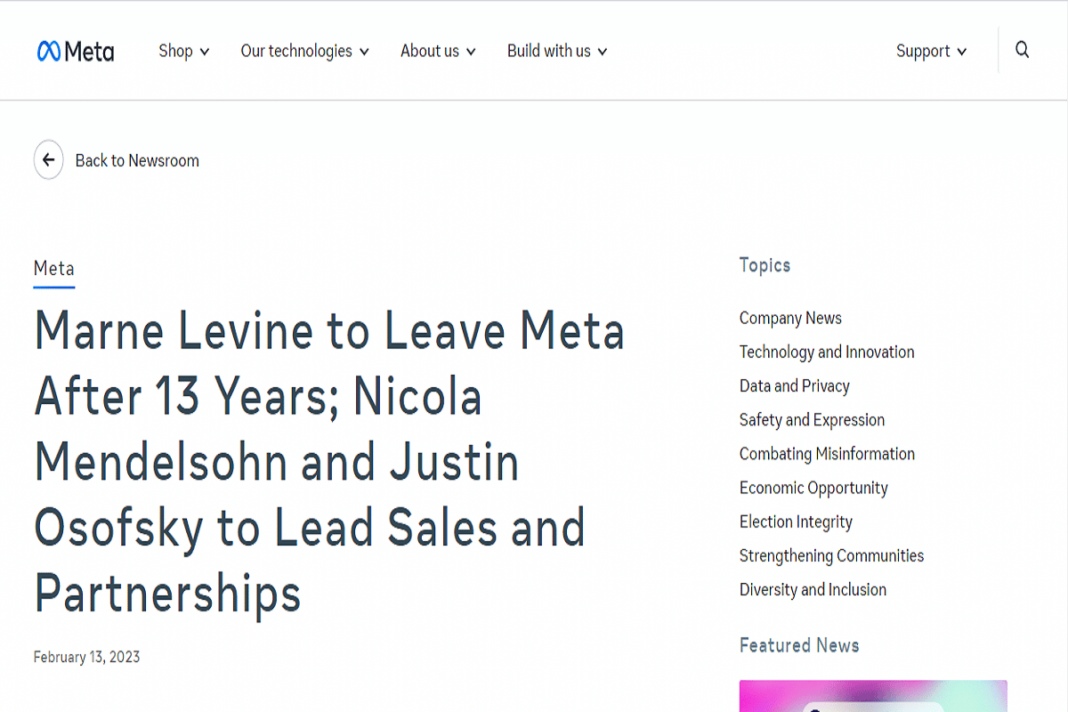Open the Our technologies dropdown

(x=304, y=52)
